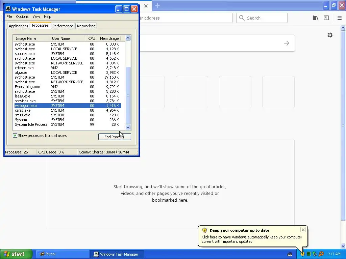
Task: Switch to the Applications tab
Action: click(19, 26)
